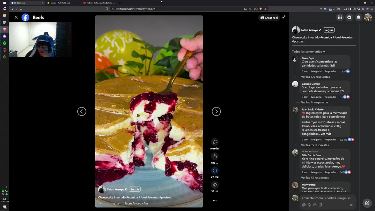Switch commenting identity via avatar chevron
The width and height of the screenshot is (375, 211).
297,200
